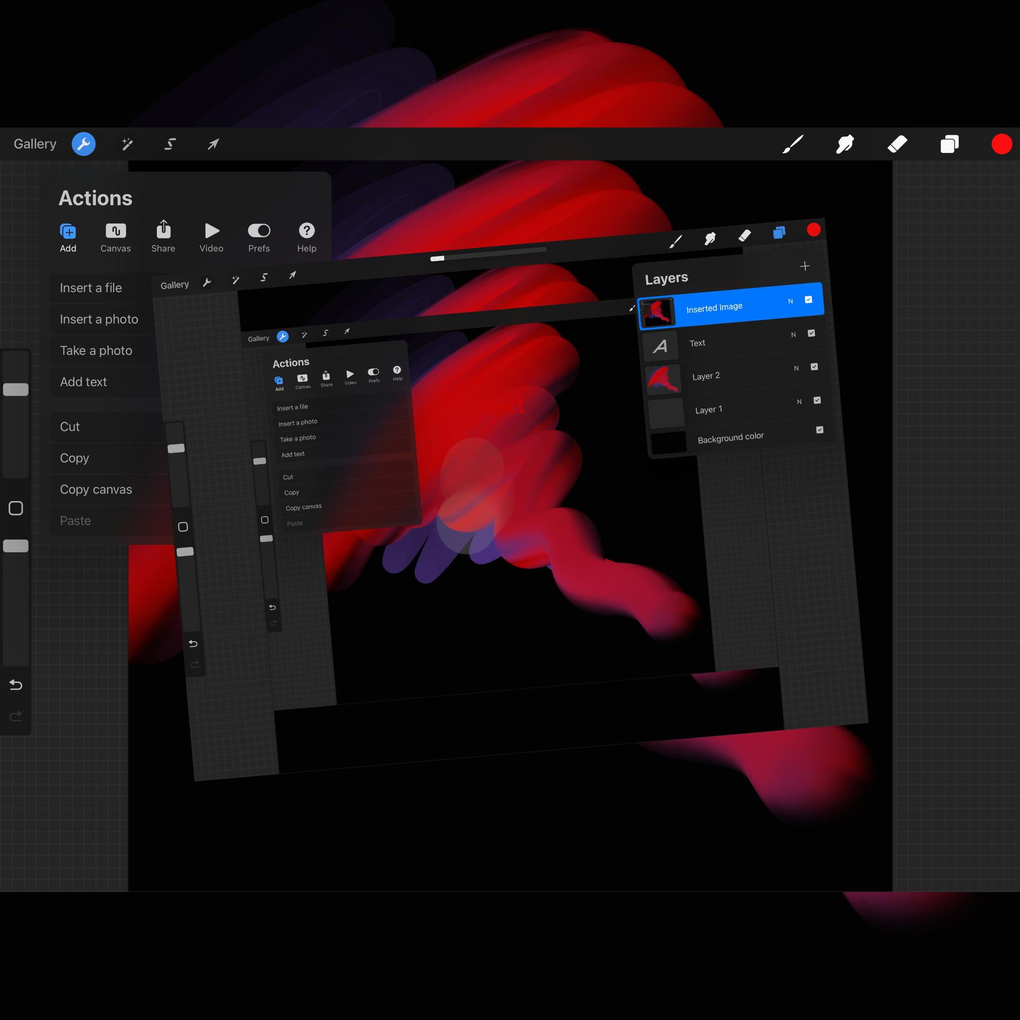Screen dimensions: 1020x1020
Task: Open Adjustments magic wand in top toolbar
Action: 127,144
